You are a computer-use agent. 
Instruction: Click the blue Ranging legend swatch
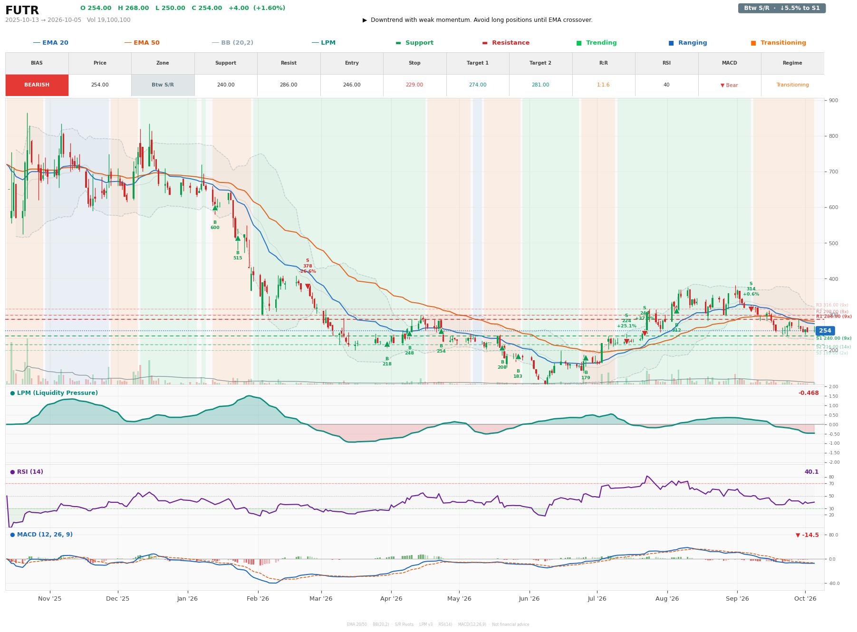(x=671, y=43)
